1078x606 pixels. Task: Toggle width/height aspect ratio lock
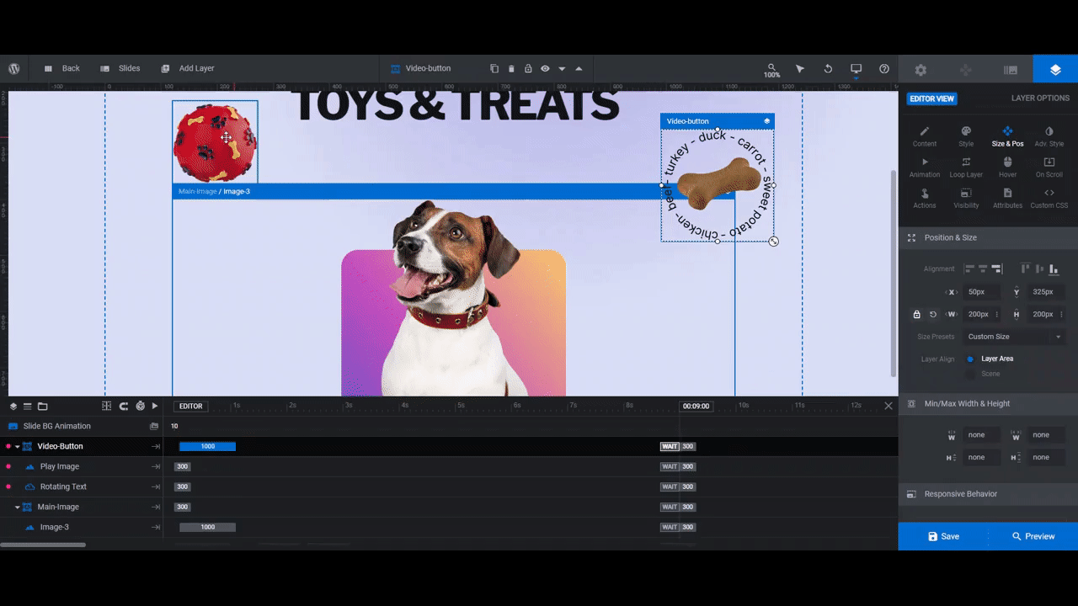click(916, 314)
